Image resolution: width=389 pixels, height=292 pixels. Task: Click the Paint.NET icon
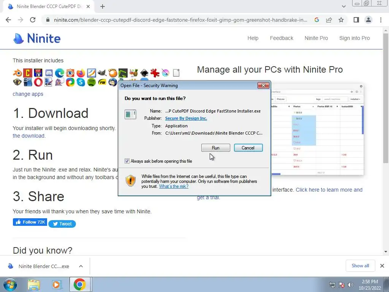49,82
